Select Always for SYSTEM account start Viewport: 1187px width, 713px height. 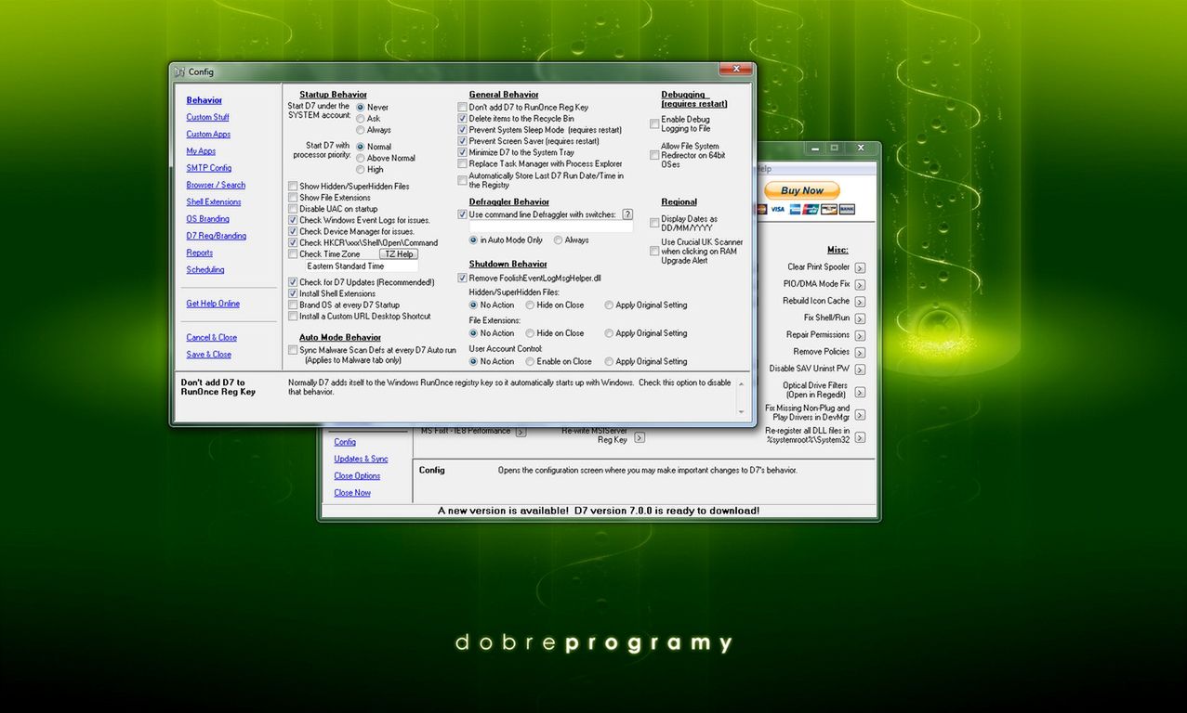(361, 130)
